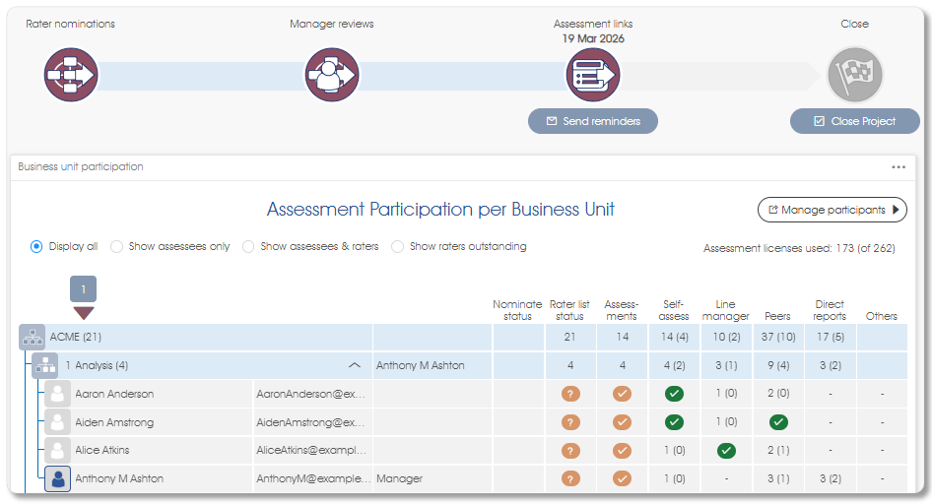Image resolution: width=932 pixels, height=504 pixels.
Task: Click the AaronAnderson@ex… email cell
Action: point(312,394)
